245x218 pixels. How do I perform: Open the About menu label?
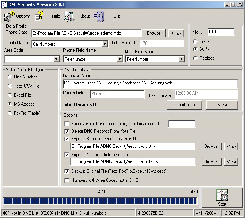(x=85, y=16)
